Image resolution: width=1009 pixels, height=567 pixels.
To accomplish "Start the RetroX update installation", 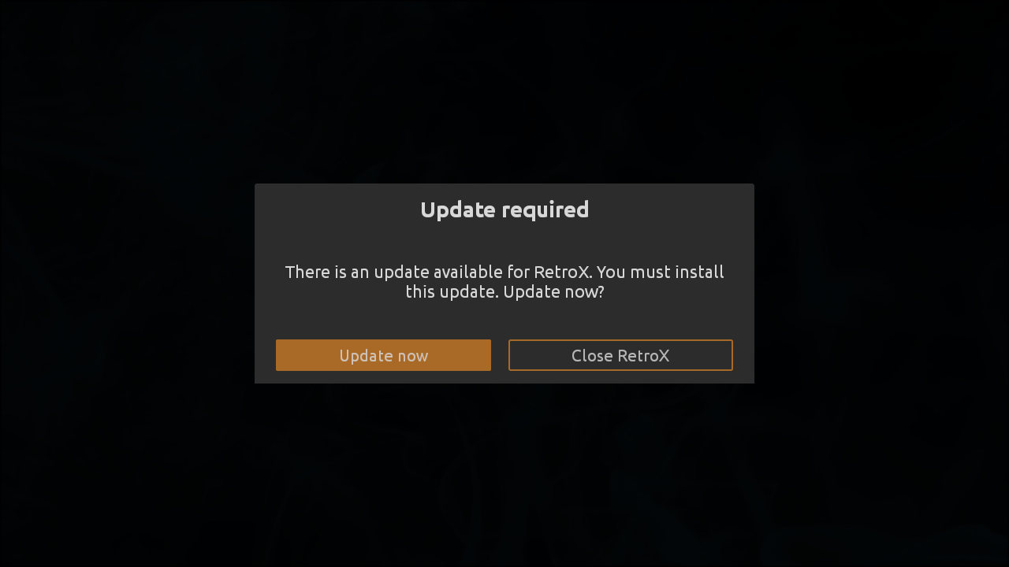I will point(383,355).
